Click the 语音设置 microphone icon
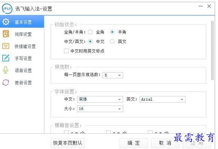 pos(5,70)
